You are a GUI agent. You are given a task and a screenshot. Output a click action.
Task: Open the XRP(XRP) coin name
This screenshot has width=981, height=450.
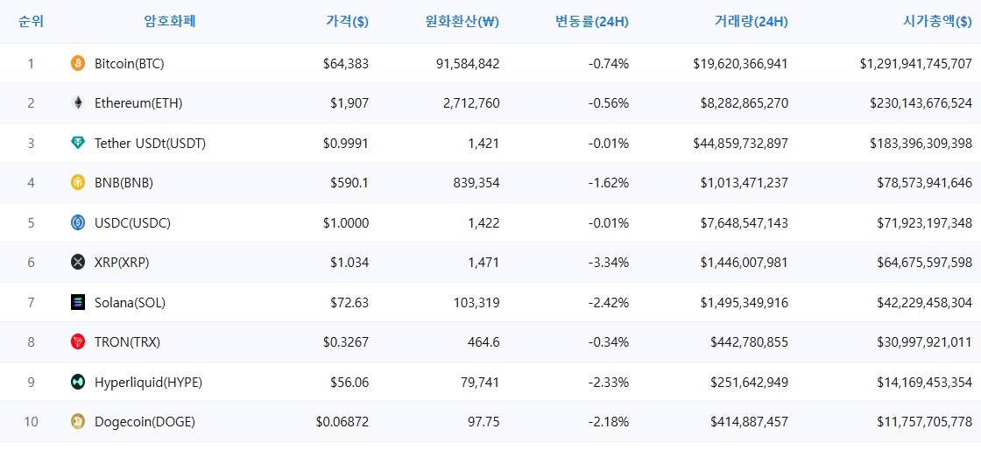pyautogui.click(x=122, y=263)
